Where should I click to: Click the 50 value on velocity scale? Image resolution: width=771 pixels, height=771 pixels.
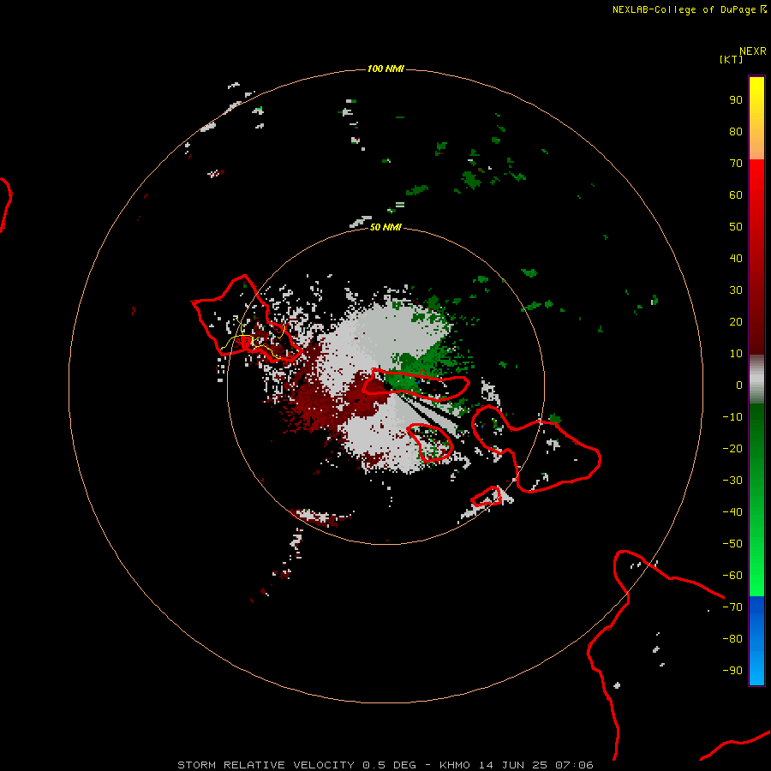click(x=736, y=227)
